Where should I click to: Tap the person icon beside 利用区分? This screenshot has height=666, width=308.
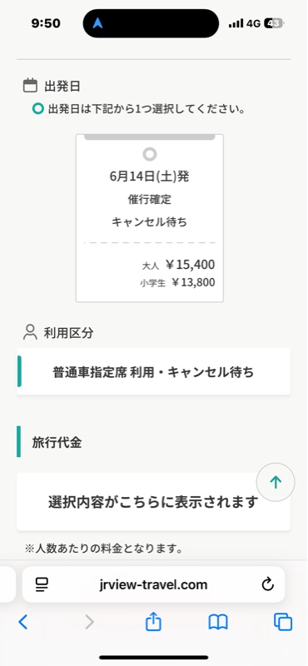coord(30,332)
